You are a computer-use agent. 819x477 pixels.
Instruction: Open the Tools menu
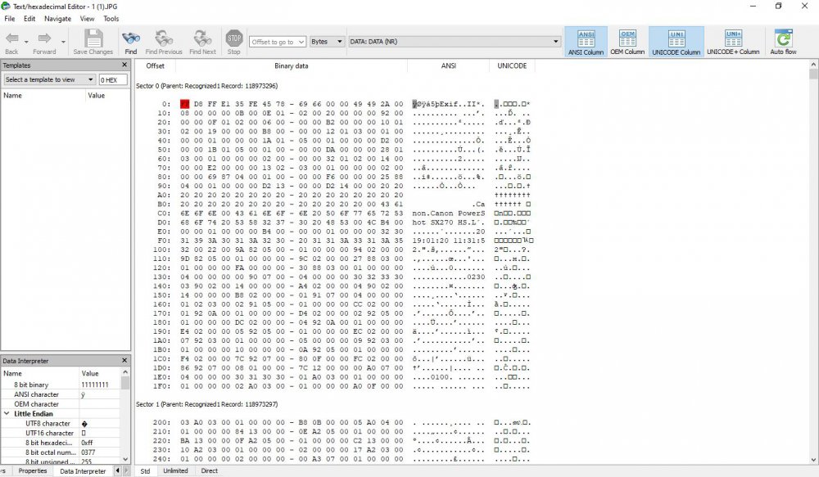[111, 18]
